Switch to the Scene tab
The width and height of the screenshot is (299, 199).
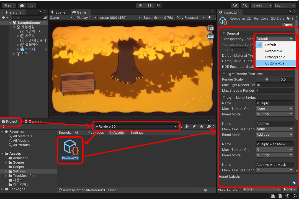pyautogui.click(x=58, y=12)
